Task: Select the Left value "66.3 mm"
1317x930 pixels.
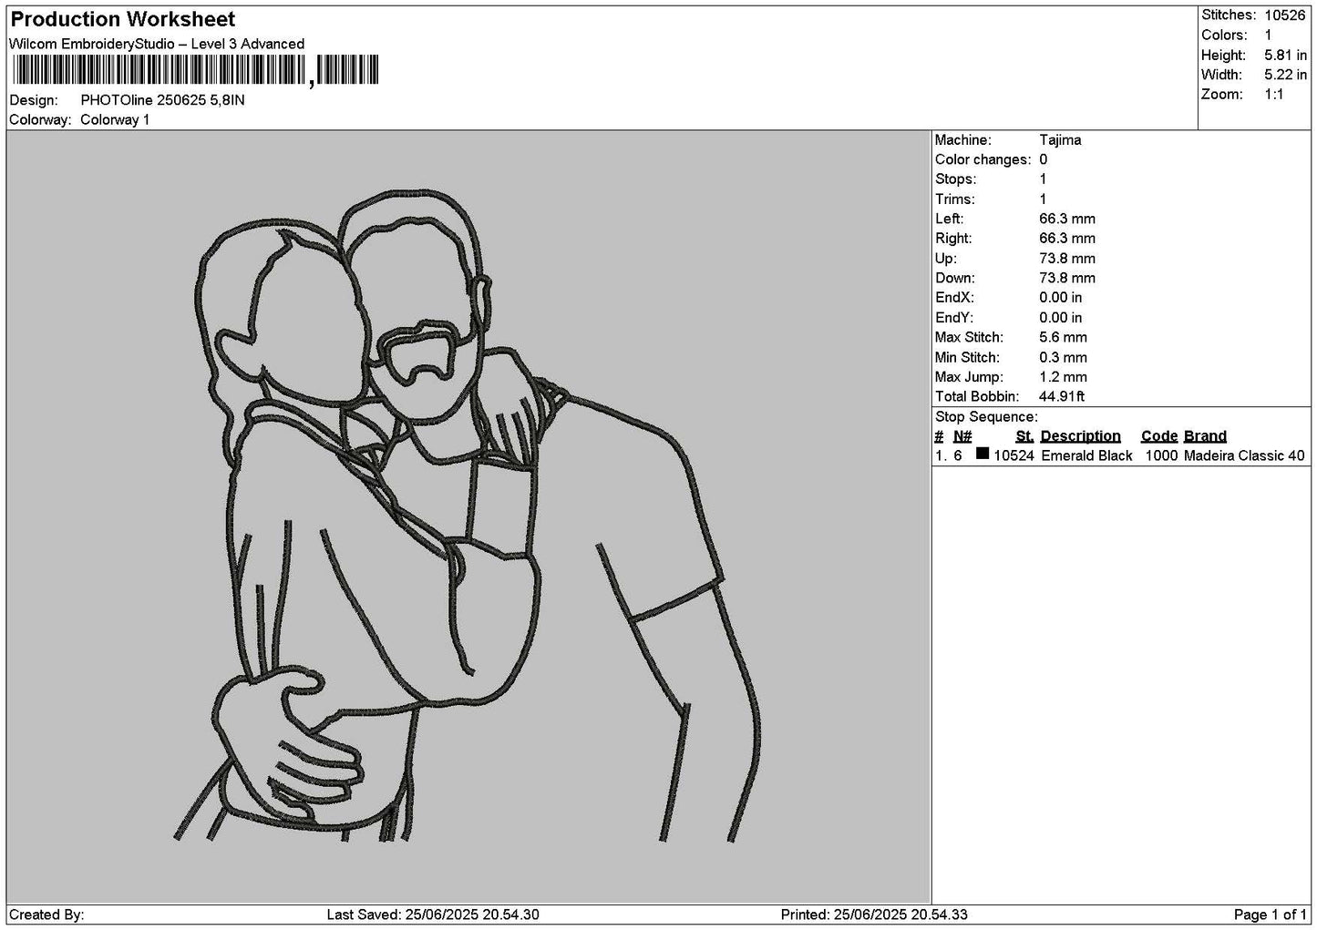Action: pos(1067,220)
